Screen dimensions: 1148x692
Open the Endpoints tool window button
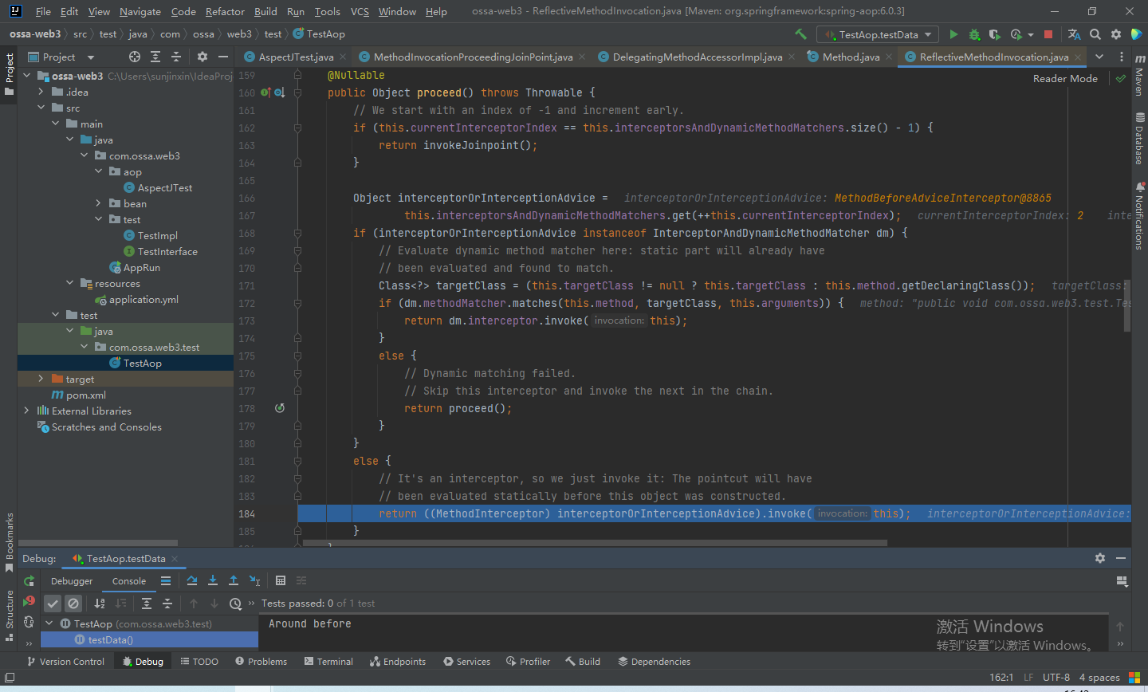(x=398, y=662)
